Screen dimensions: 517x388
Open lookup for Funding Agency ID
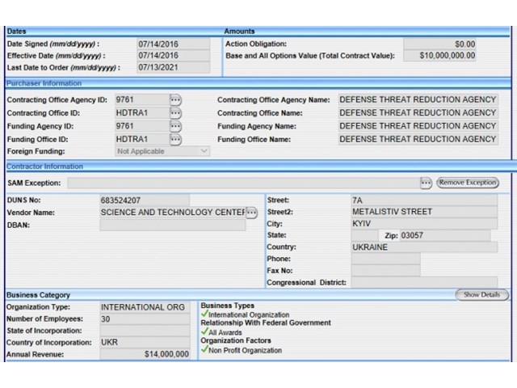point(175,126)
